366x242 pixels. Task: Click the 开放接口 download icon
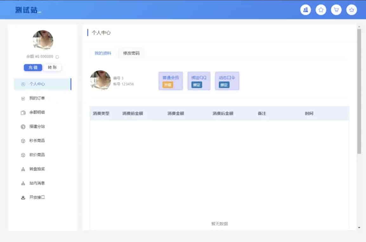pyautogui.click(x=23, y=197)
